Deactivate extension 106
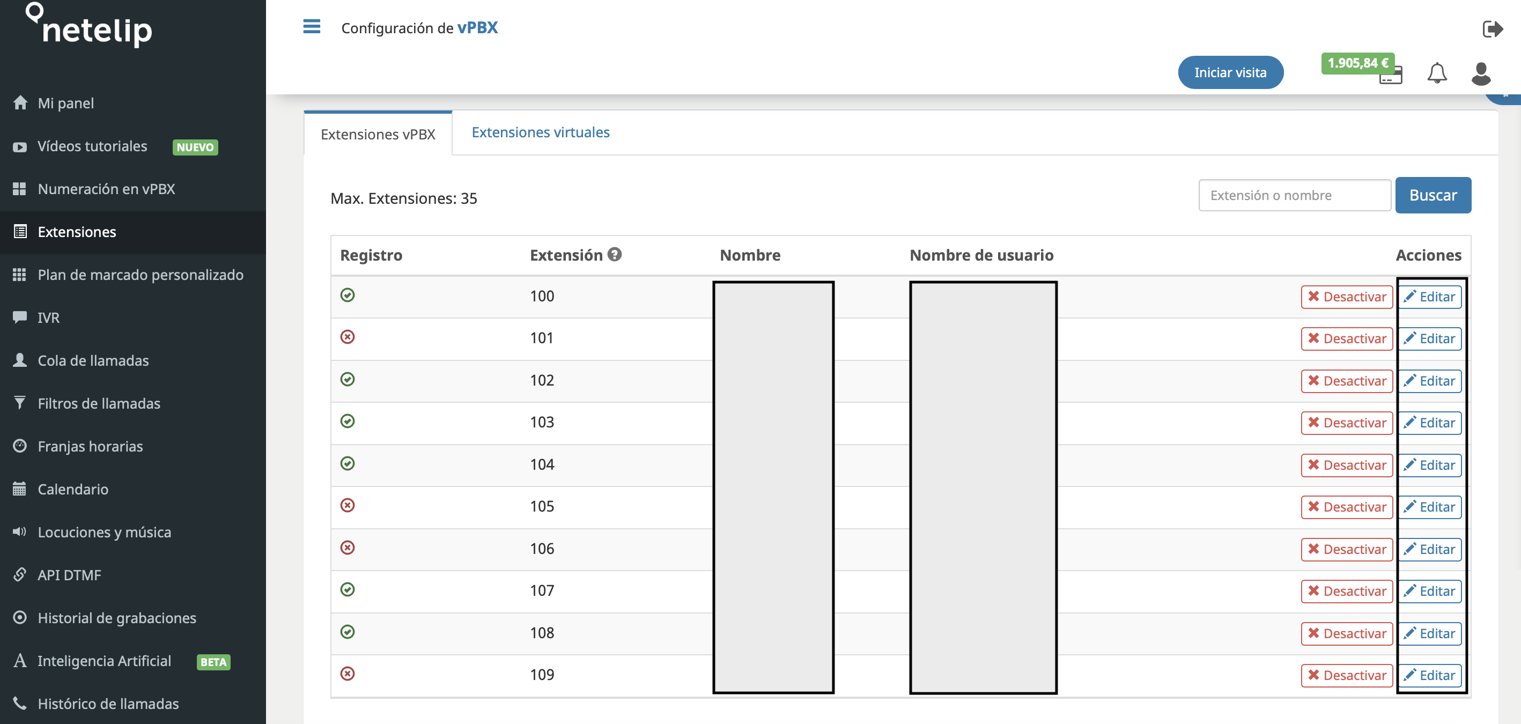Screen dimensions: 1521x724 tap(1347, 550)
